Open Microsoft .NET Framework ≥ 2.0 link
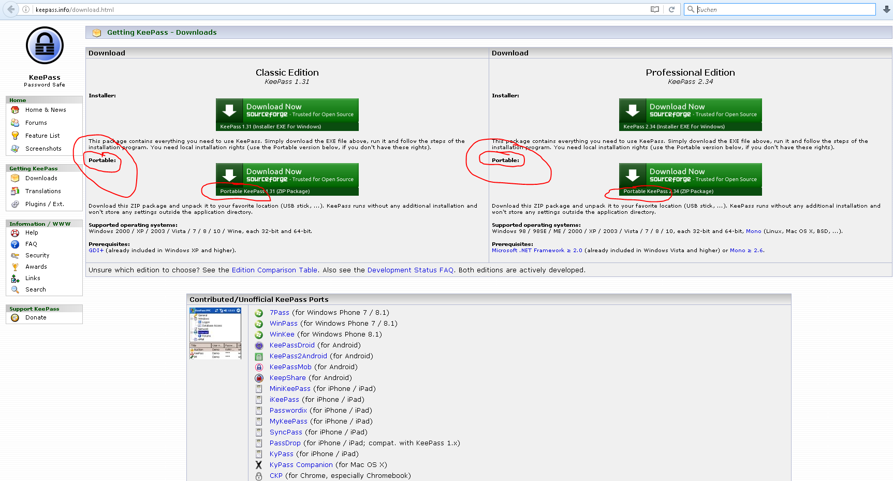The width and height of the screenshot is (893, 481). (x=537, y=251)
